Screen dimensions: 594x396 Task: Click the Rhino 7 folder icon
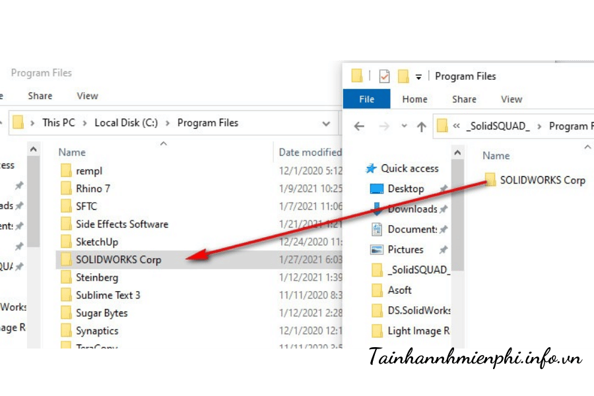coord(66,189)
